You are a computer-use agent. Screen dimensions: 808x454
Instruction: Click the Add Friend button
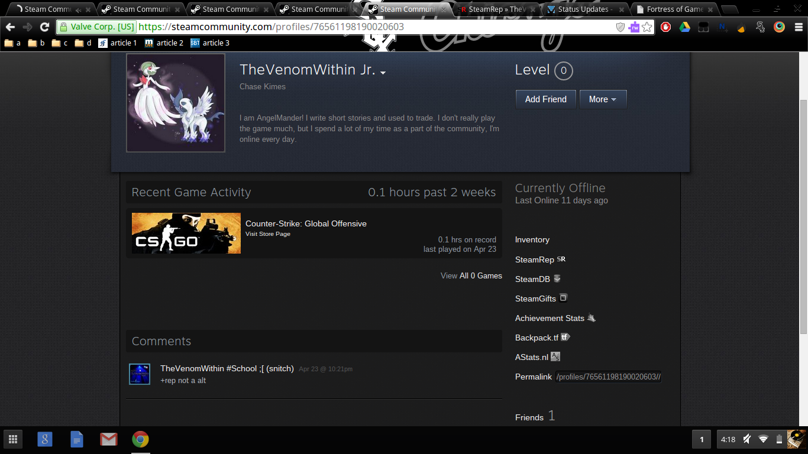pyautogui.click(x=545, y=99)
